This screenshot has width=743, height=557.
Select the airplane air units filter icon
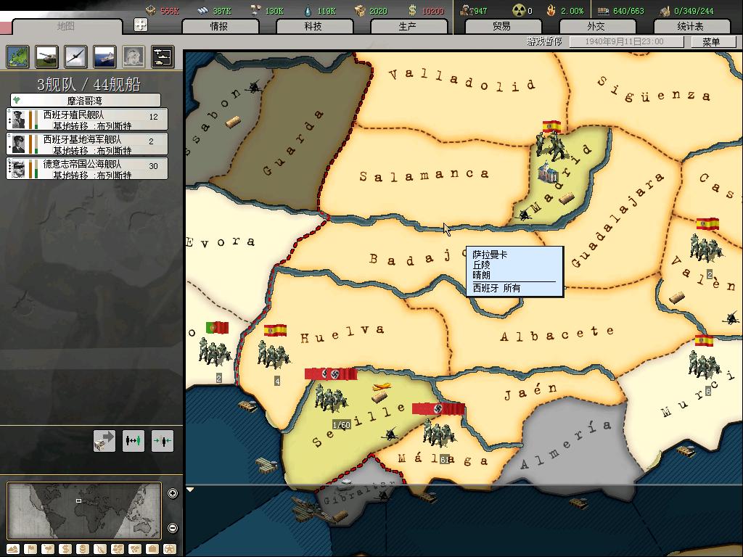point(75,57)
